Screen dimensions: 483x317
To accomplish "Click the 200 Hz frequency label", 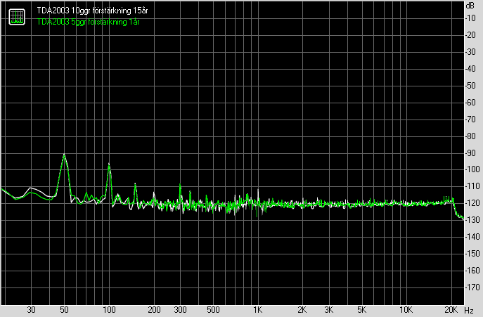I will (x=154, y=310).
